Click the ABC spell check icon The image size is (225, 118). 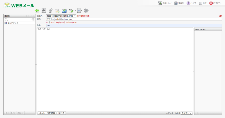pyautogui.click(x=71, y=10)
